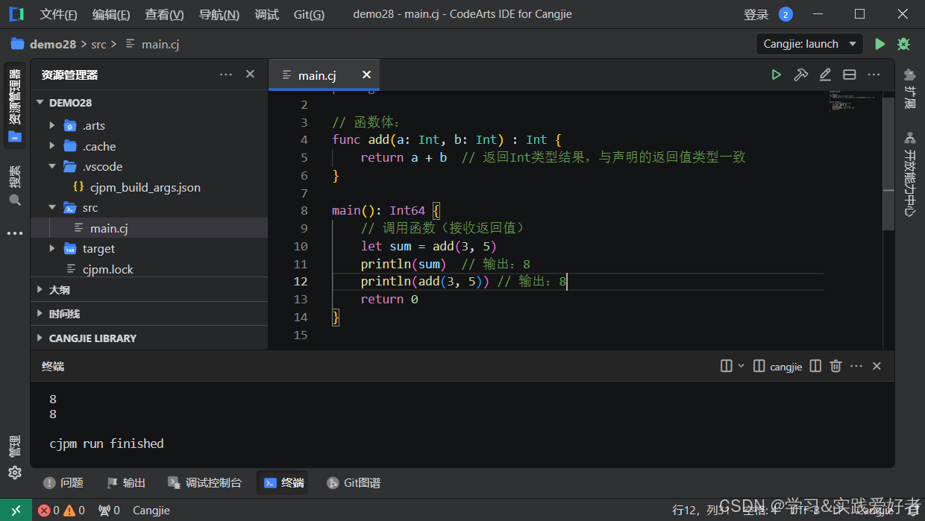925x521 pixels.
Task: Click the 登录 login button
Action: click(756, 14)
